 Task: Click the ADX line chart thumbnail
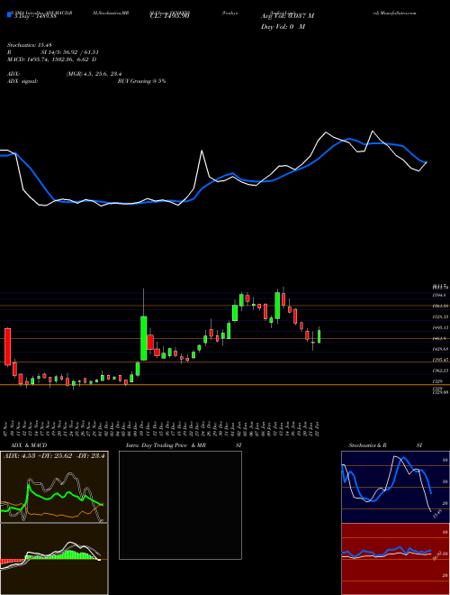click(54, 487)
